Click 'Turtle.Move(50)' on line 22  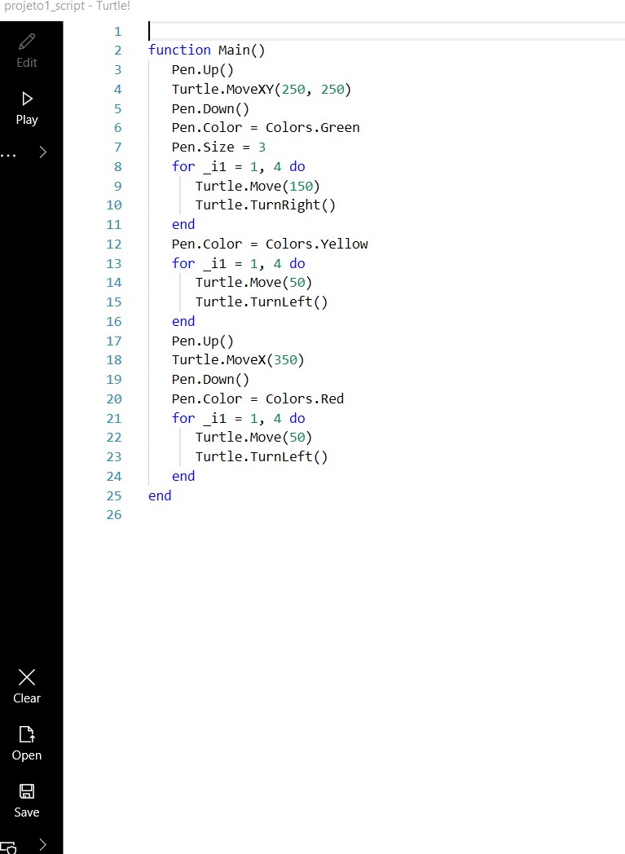click(253, 437)
